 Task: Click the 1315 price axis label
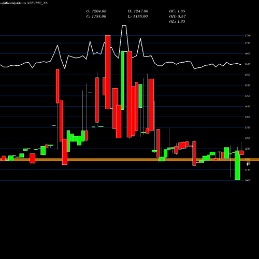tap(248, 127)
